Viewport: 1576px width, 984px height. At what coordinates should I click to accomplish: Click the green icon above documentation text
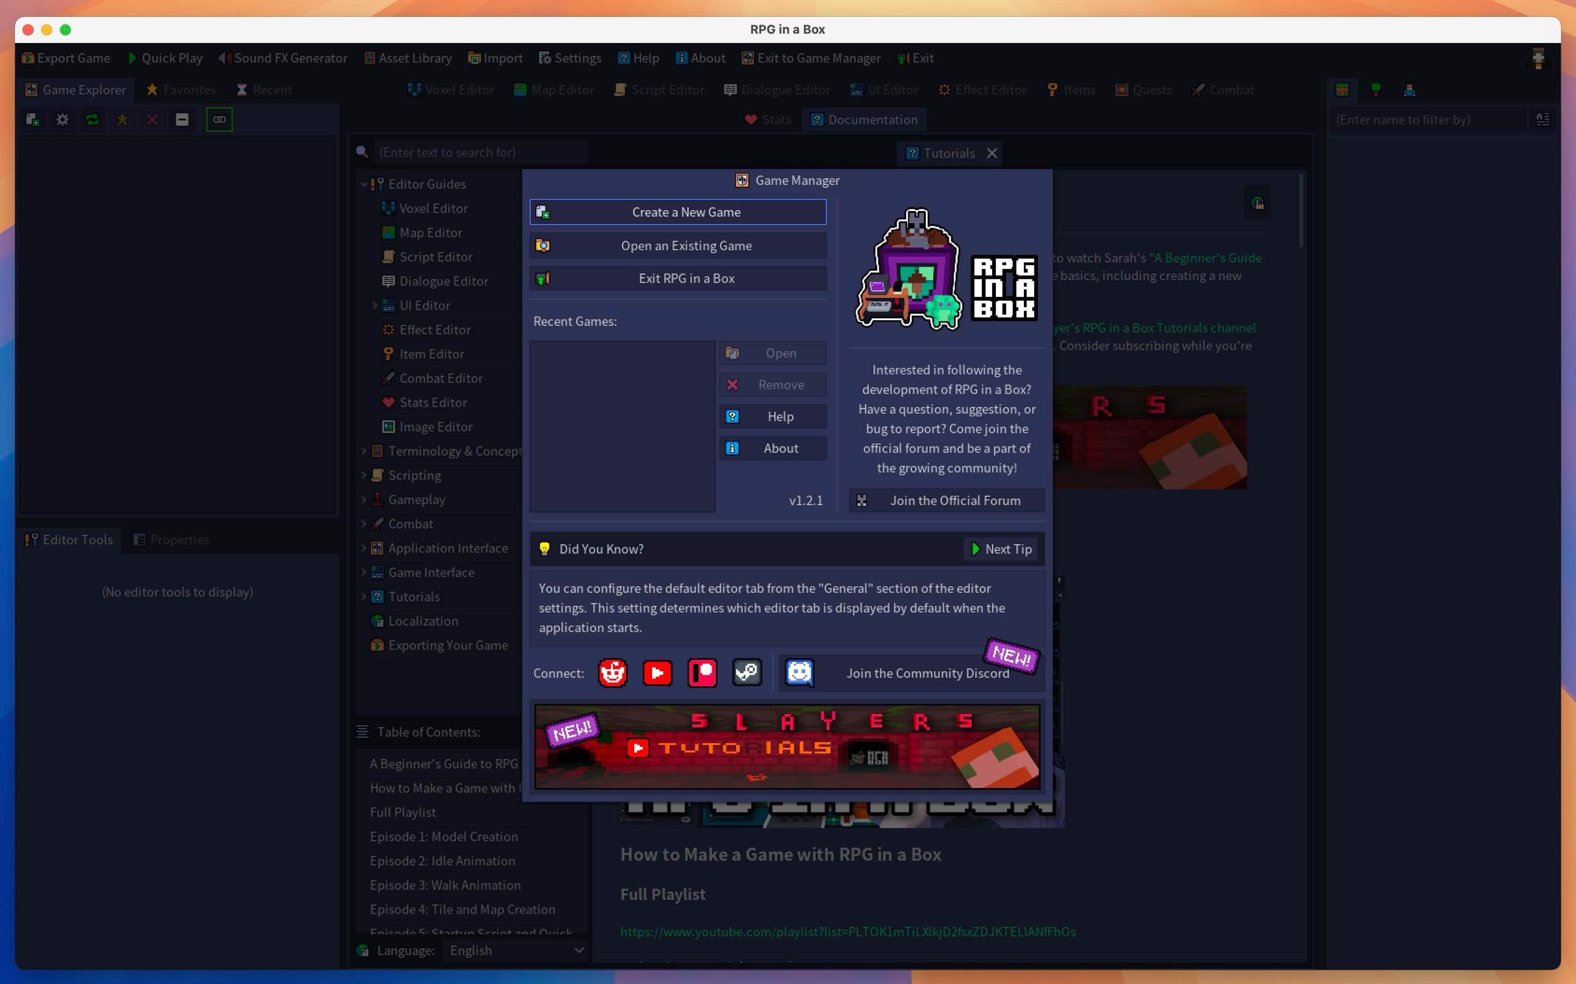pyautogui.click(x=1258, y=203)
